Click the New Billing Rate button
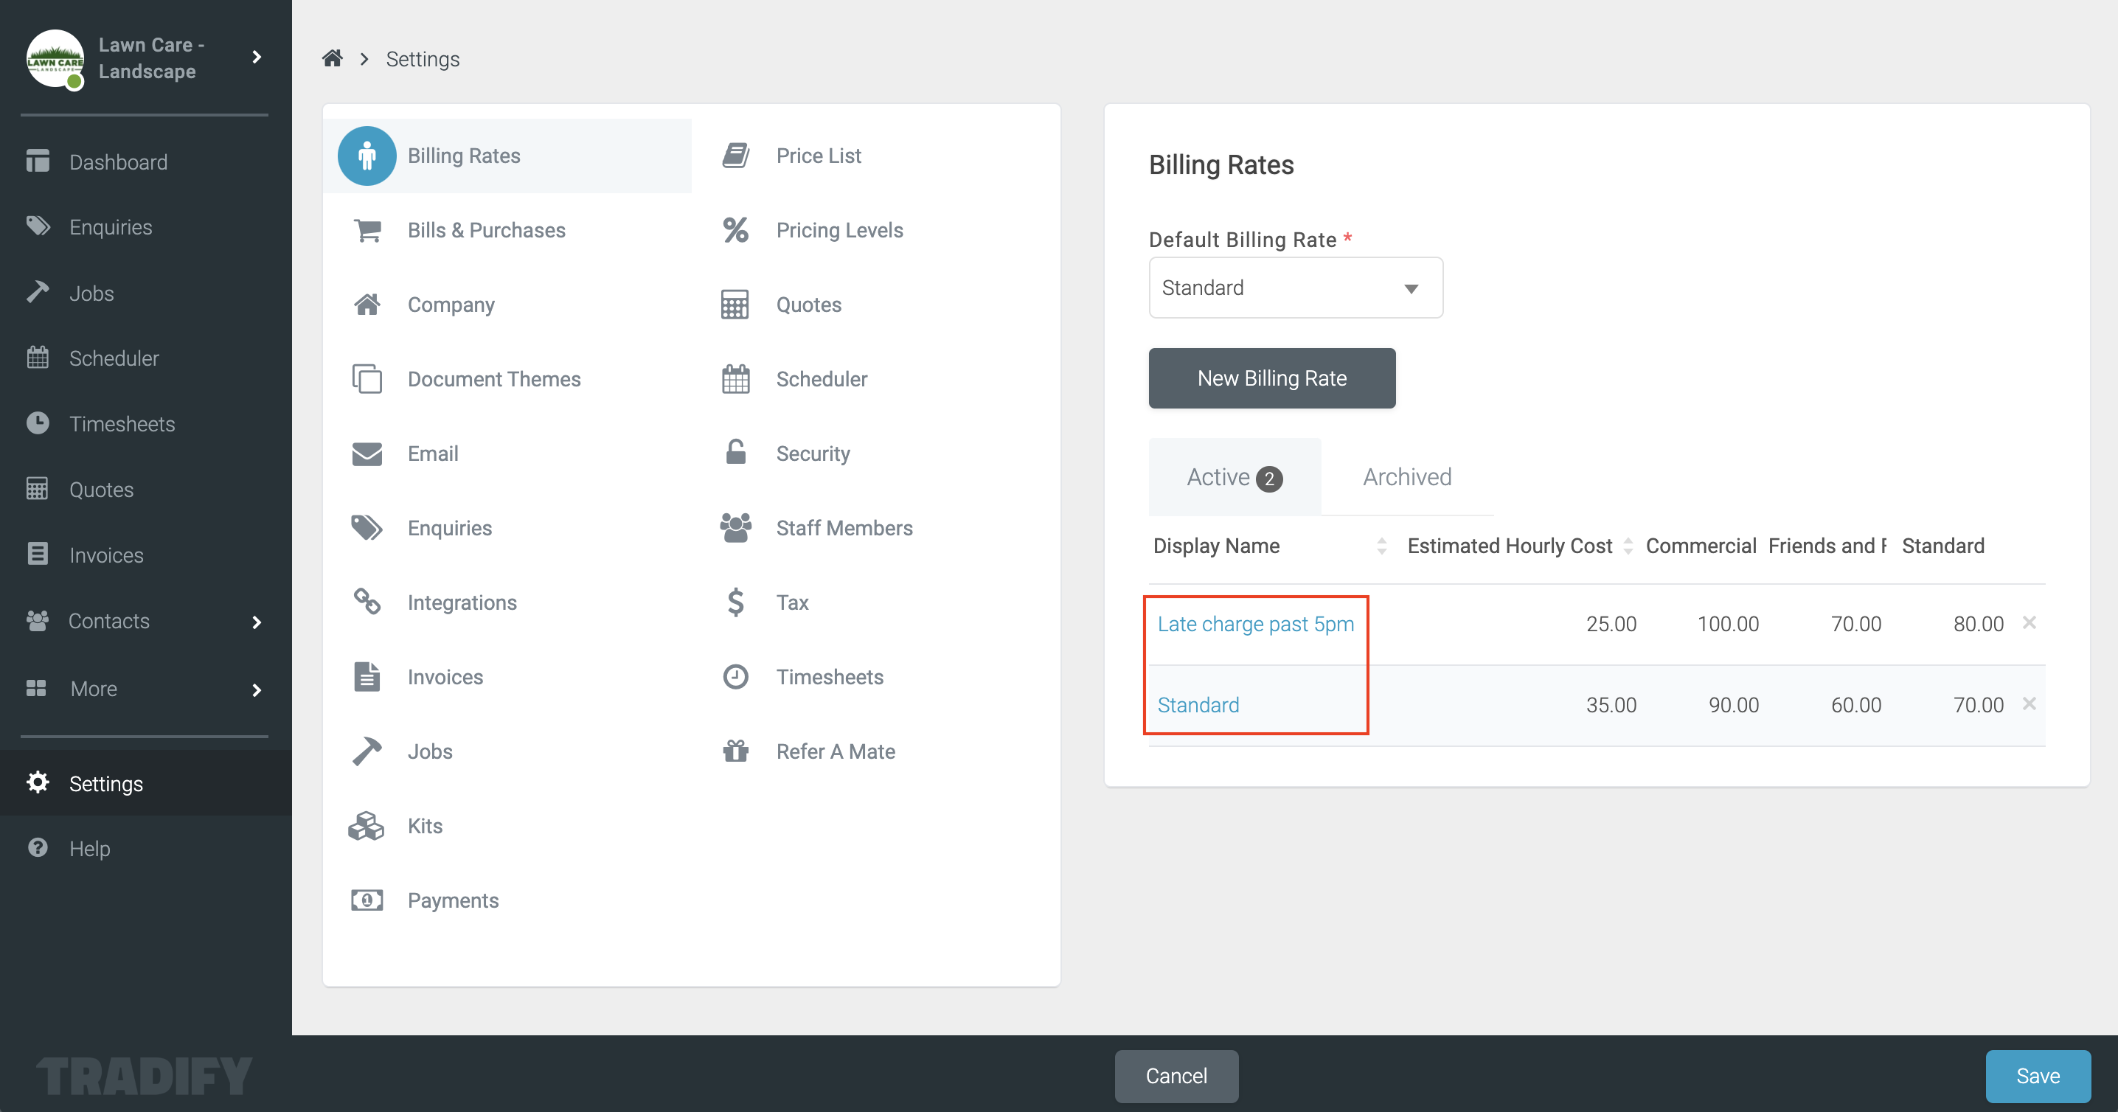This screenshot has width=2118, height=1112. coord(1272,378)
